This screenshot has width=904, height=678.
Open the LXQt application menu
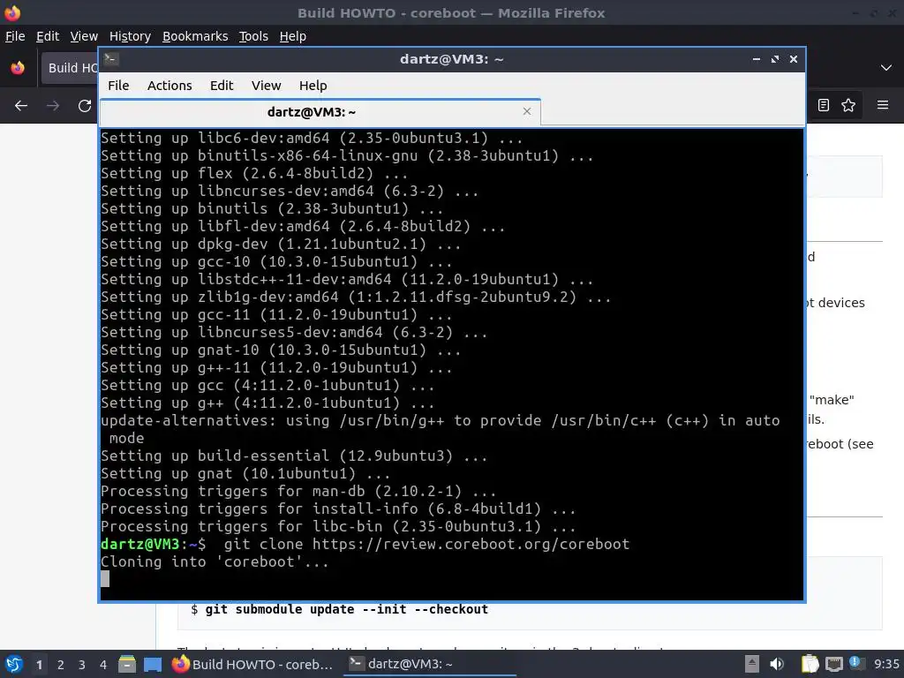point(13,664)
